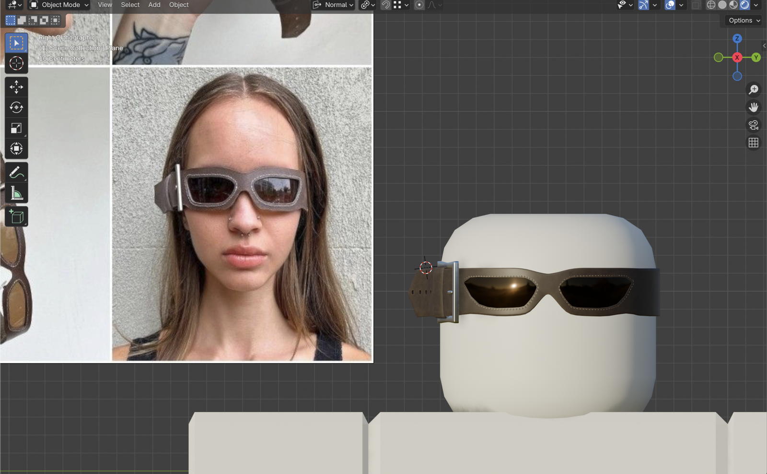Expand the Options dropdown
Screen dimensions: 767x474
[x=744, y=20]
